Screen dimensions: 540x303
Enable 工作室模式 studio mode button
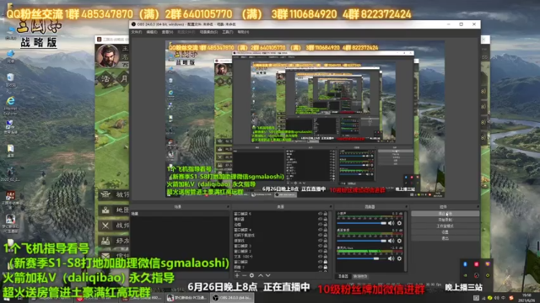pyautogui.click(x=445, y=226)
